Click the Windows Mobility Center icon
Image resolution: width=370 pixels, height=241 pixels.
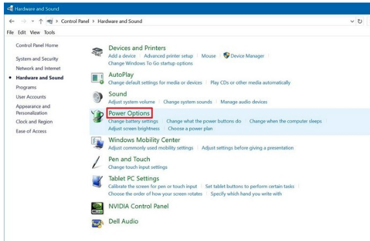click(97, 143)
